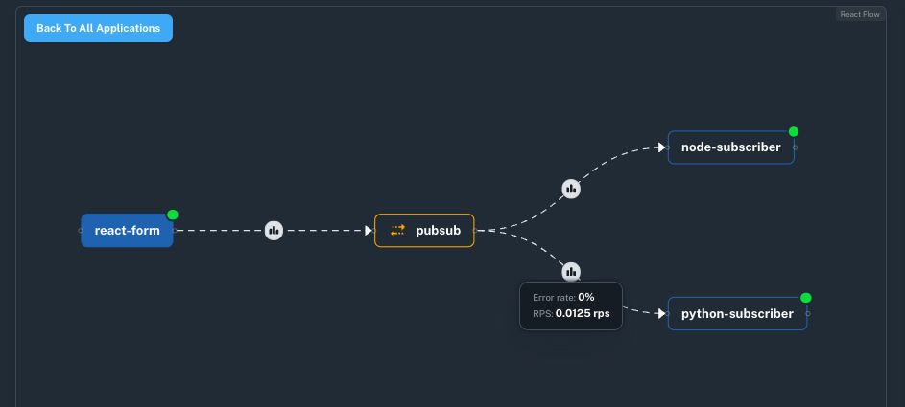This screenshot has width=905, height=407.
Task: Click the right connection handle of node-subscriber
Action: coord(796,147)
